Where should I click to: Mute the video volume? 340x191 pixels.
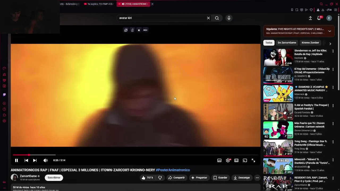[x=45, y=160]
